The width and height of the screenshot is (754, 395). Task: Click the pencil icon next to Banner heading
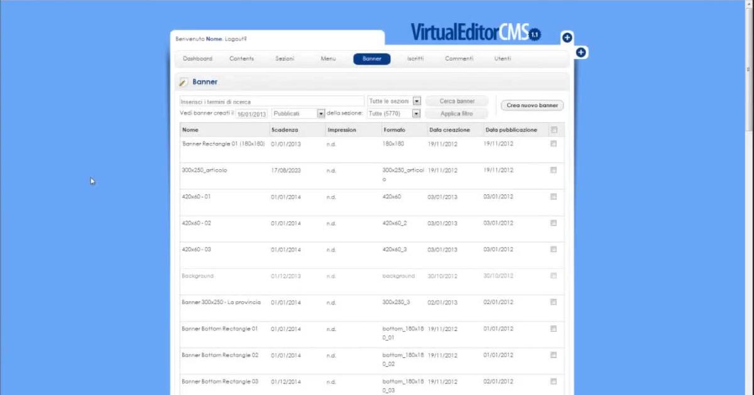pyautogui.click(x=183, y=82)
